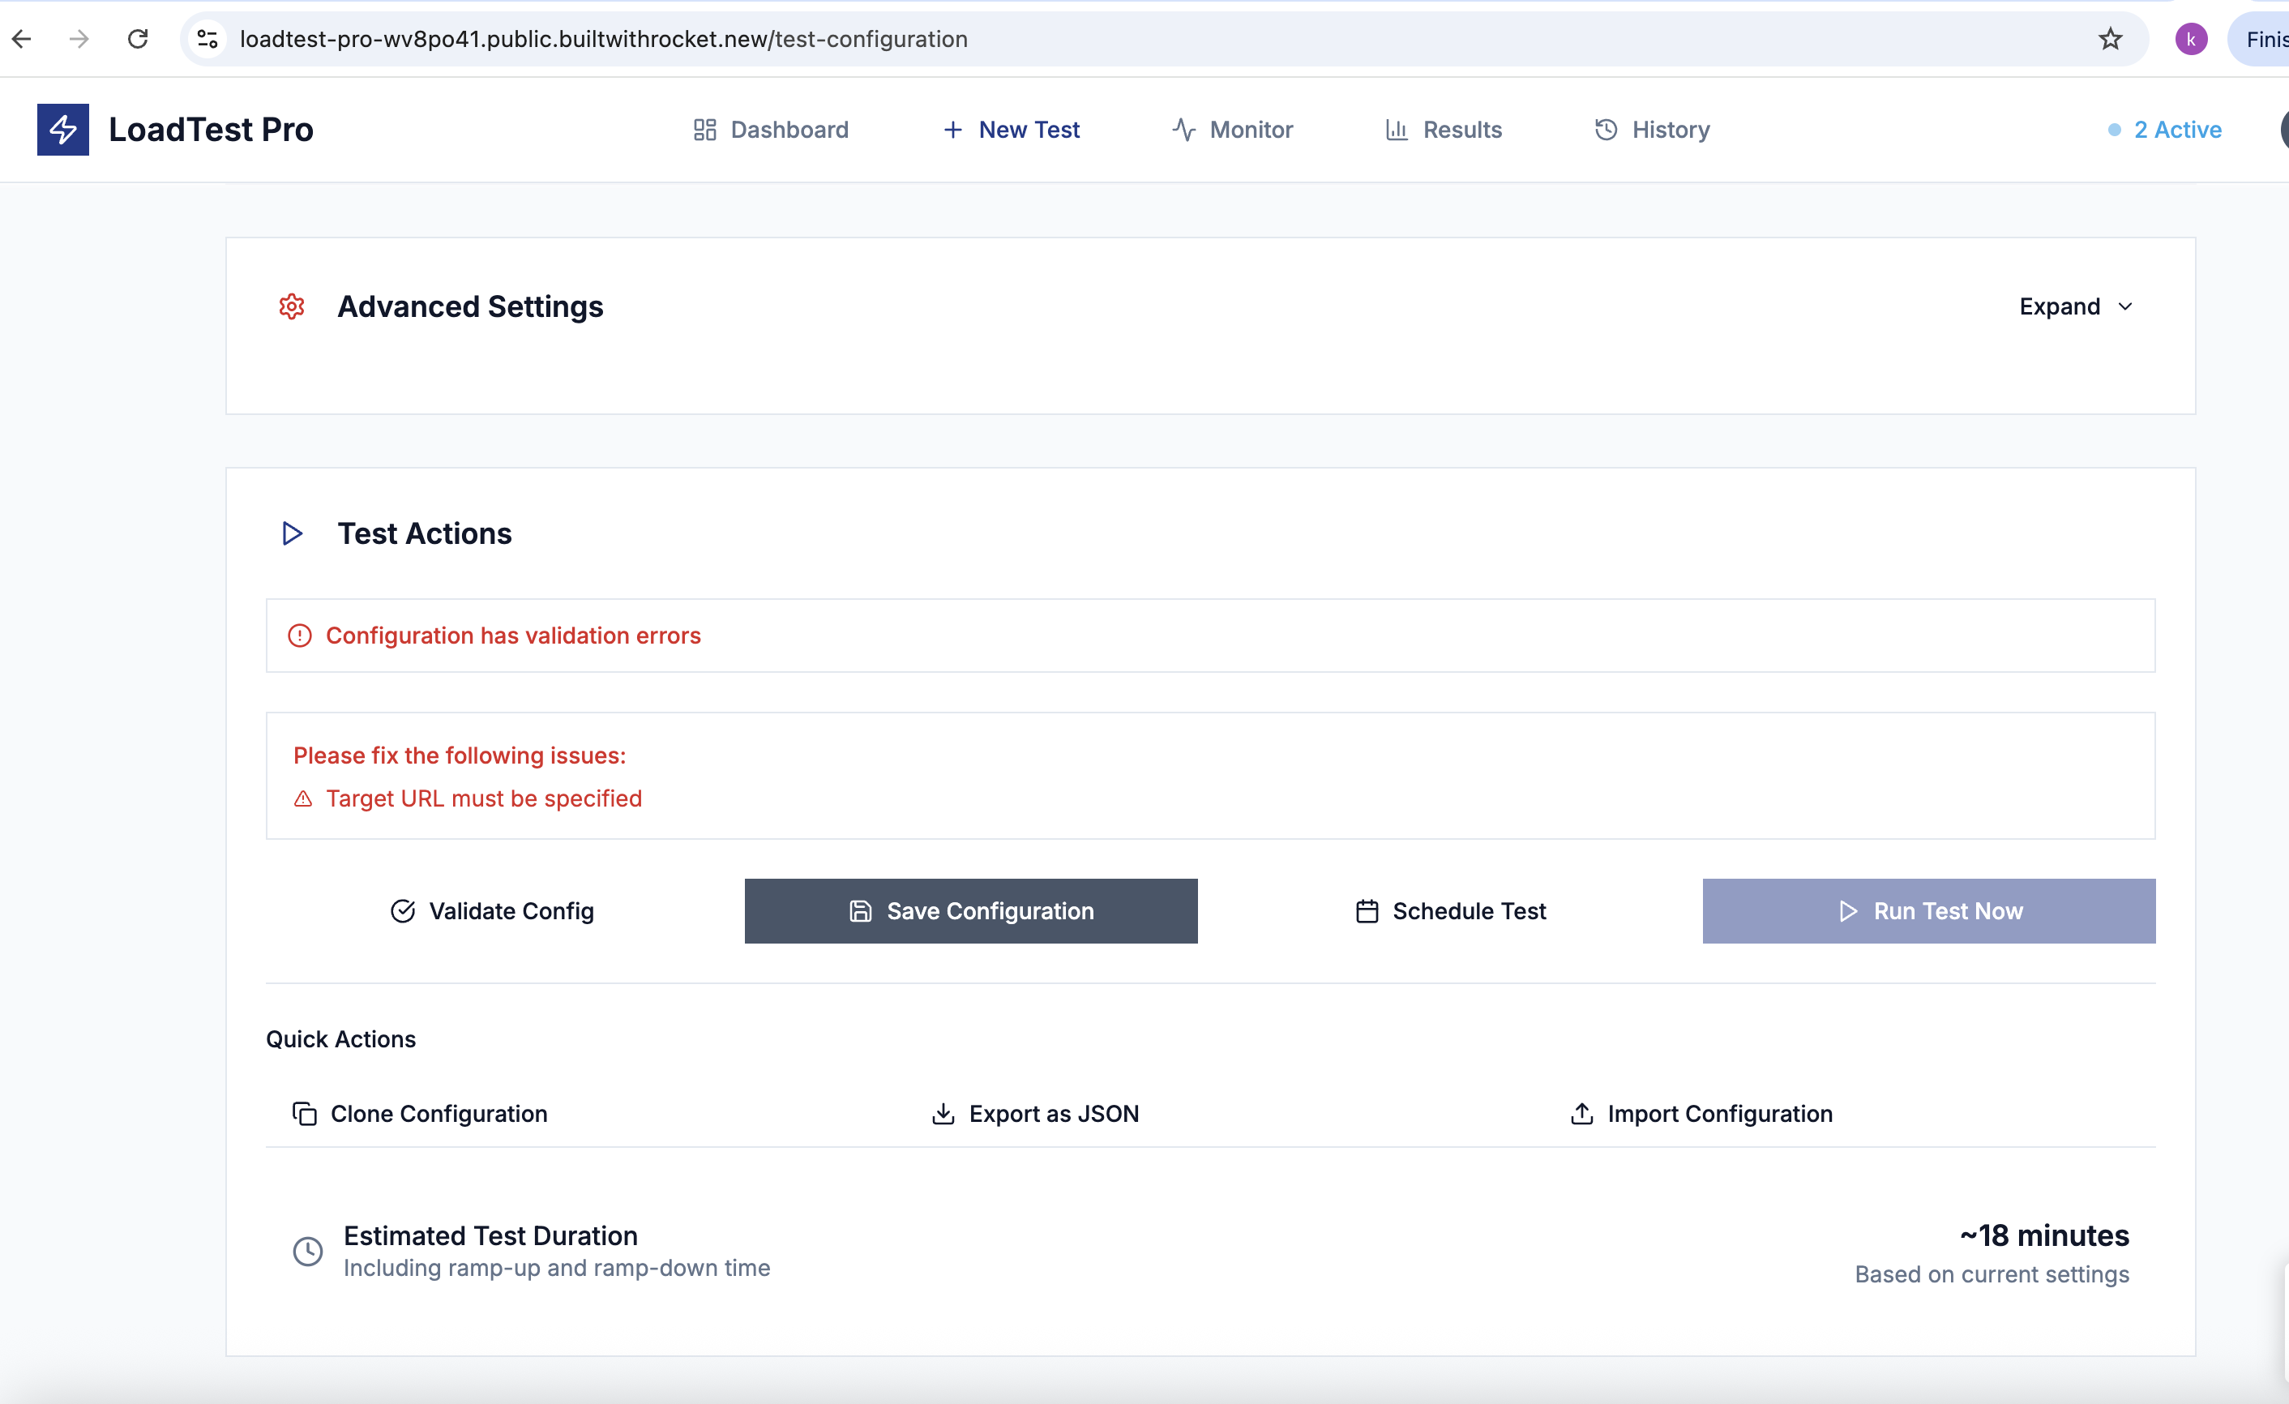Bookmark this page with star icon
This screenshot has height=1404, width=2289.
point(2110,39)
